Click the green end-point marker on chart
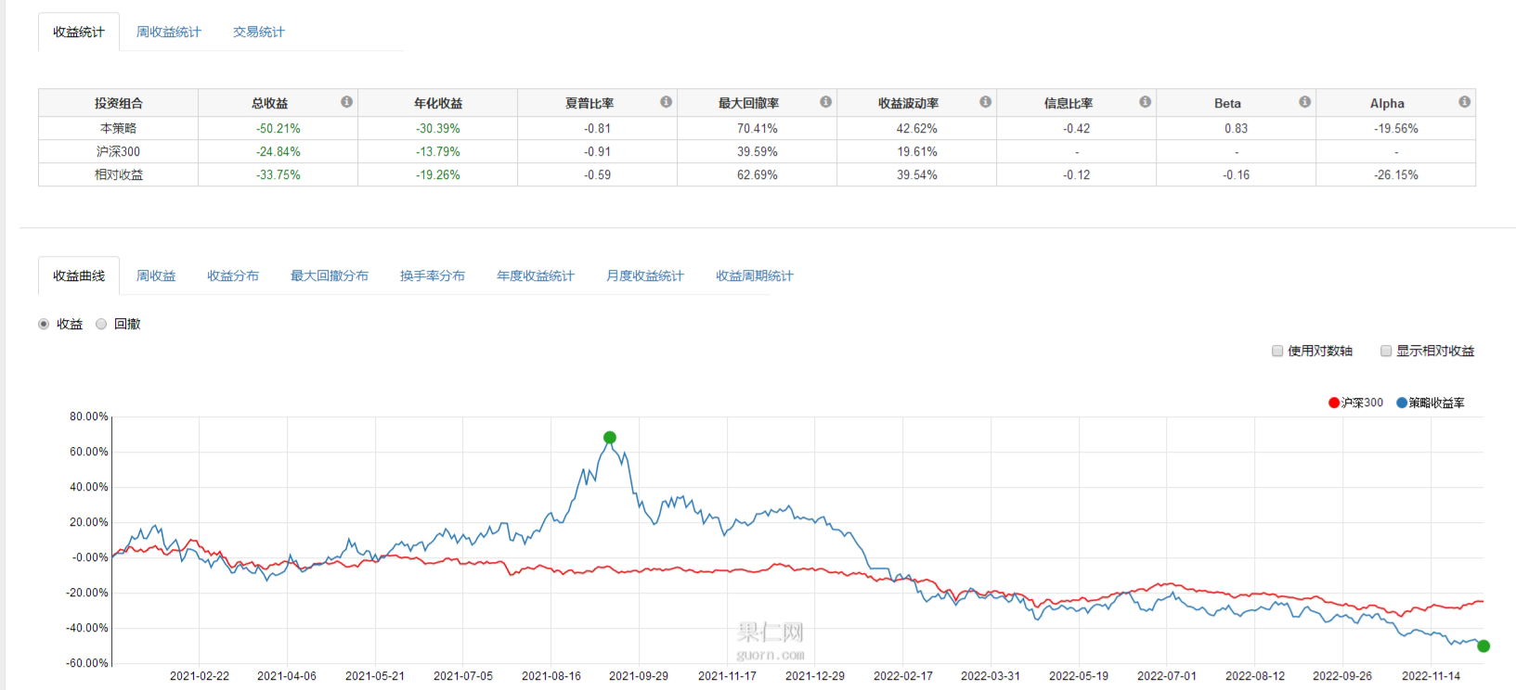The width and height of the screenshot is (1516, 690). coord(1483,646)
